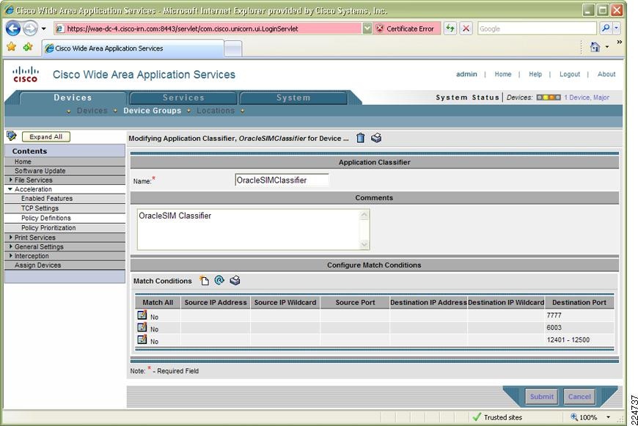
Task: Open the Locations submenu item
Action: tap(216, 111)
